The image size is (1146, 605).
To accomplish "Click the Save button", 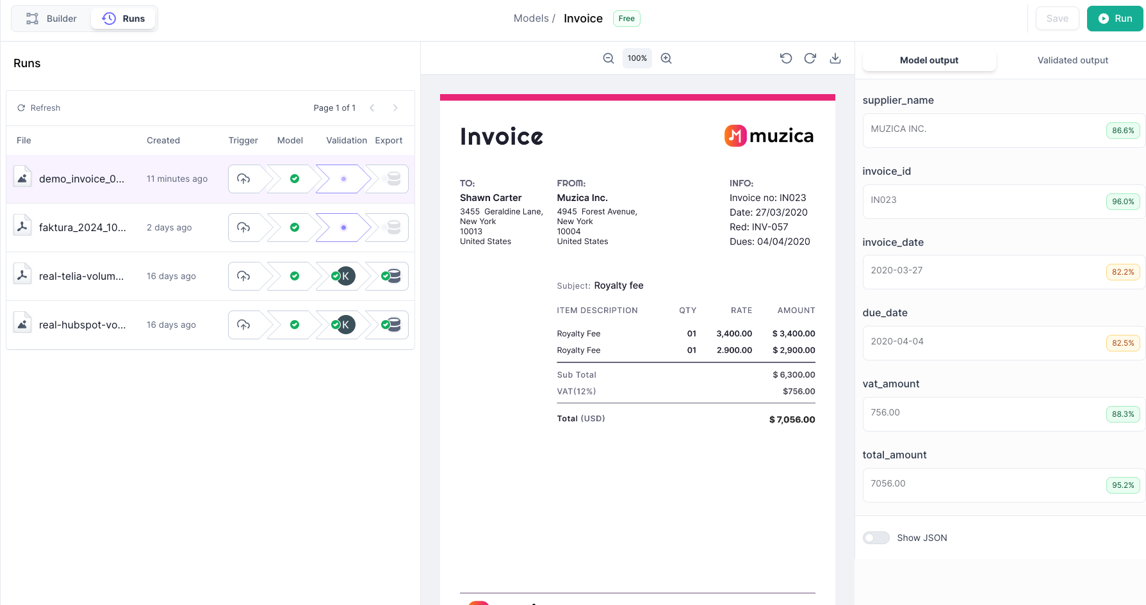I will (x=1057, y=19).
